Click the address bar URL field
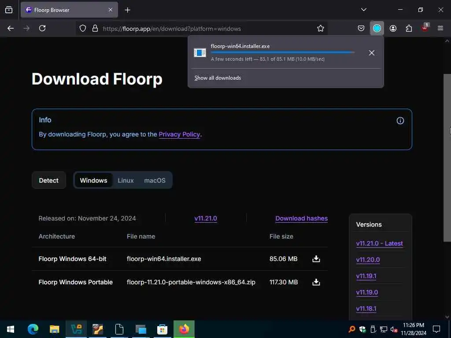This screenshot has height=338, width=451. point(201,29)
